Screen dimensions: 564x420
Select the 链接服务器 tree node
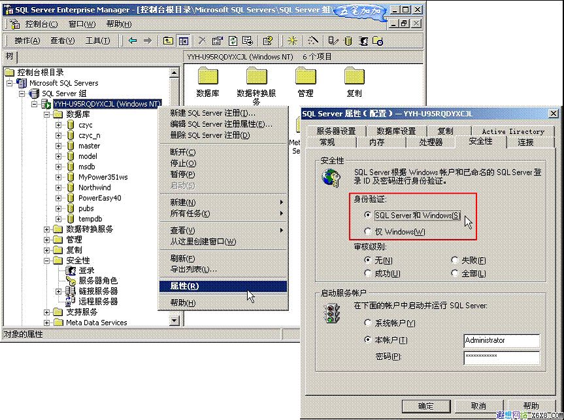click(x=98, y=291)
